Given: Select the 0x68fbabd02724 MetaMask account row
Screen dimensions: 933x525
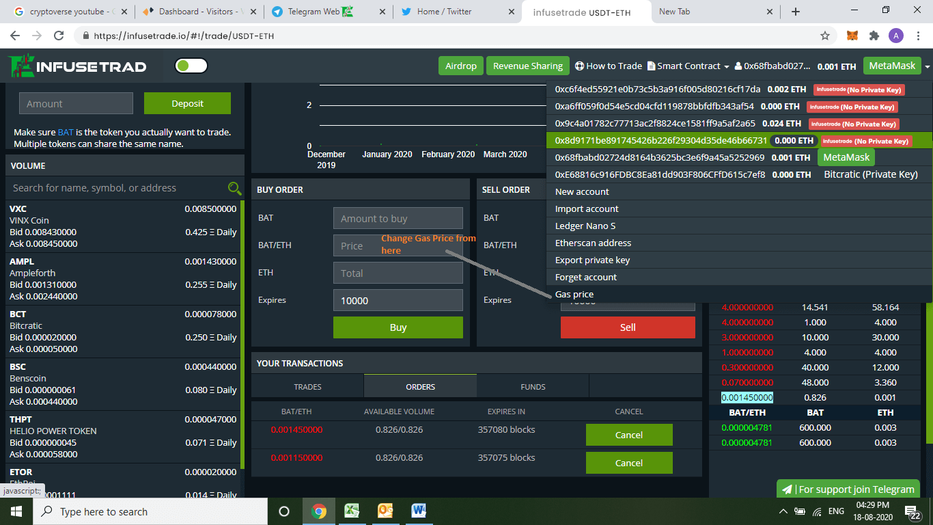Looking at the screenshot, I should pos(740,157).
